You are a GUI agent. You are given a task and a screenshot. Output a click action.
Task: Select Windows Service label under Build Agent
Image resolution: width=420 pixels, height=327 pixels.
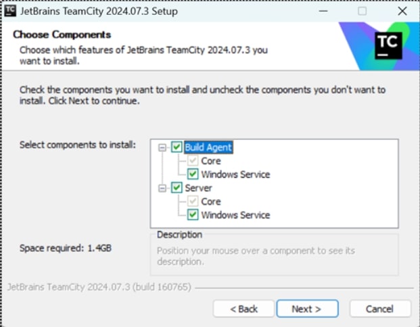pos(235,174)
